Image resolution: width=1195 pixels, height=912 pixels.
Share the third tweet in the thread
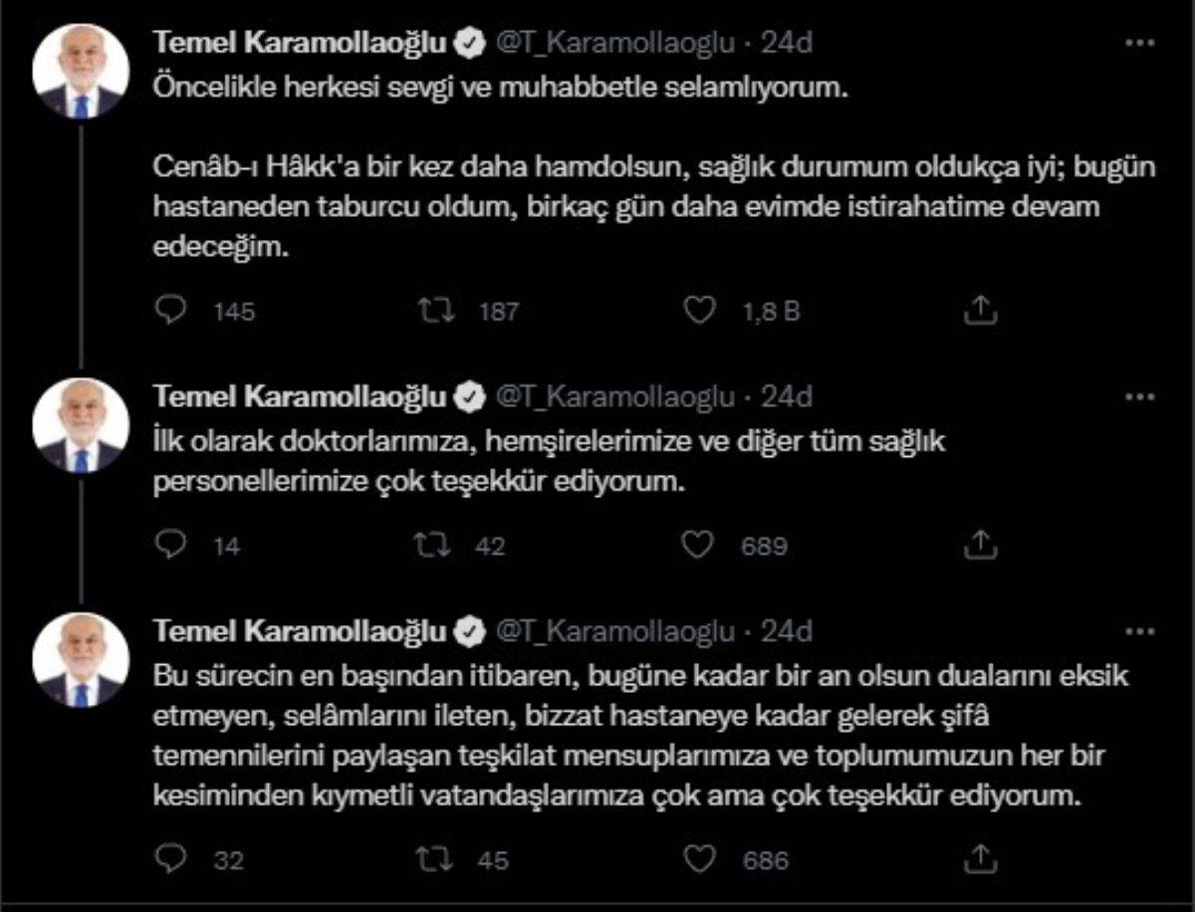981,858
